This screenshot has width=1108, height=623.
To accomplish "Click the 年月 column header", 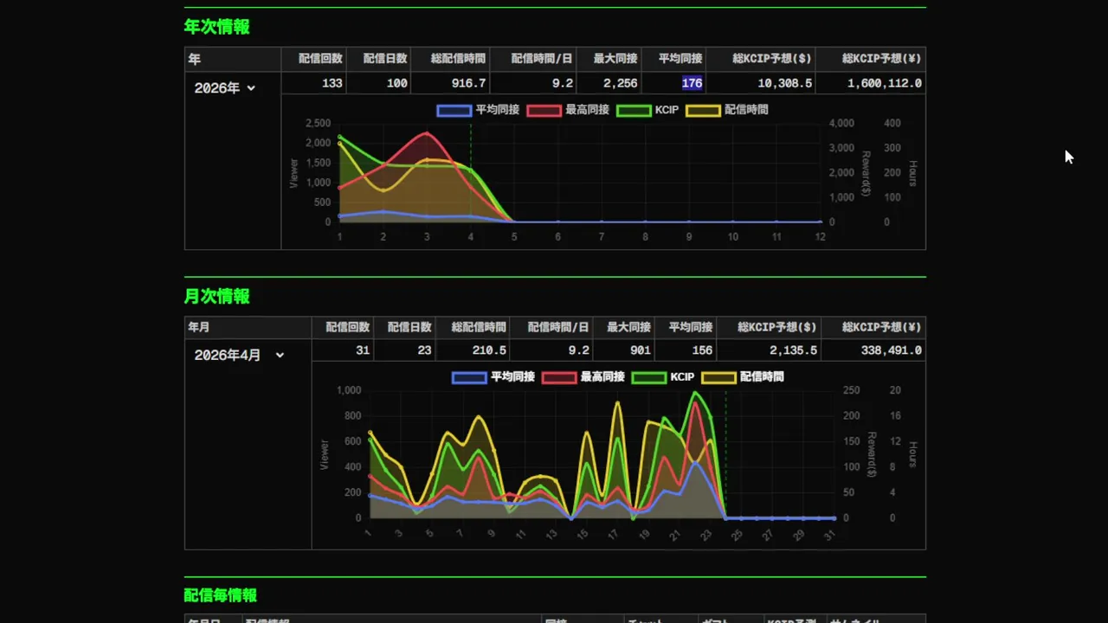I will (199, 327).
